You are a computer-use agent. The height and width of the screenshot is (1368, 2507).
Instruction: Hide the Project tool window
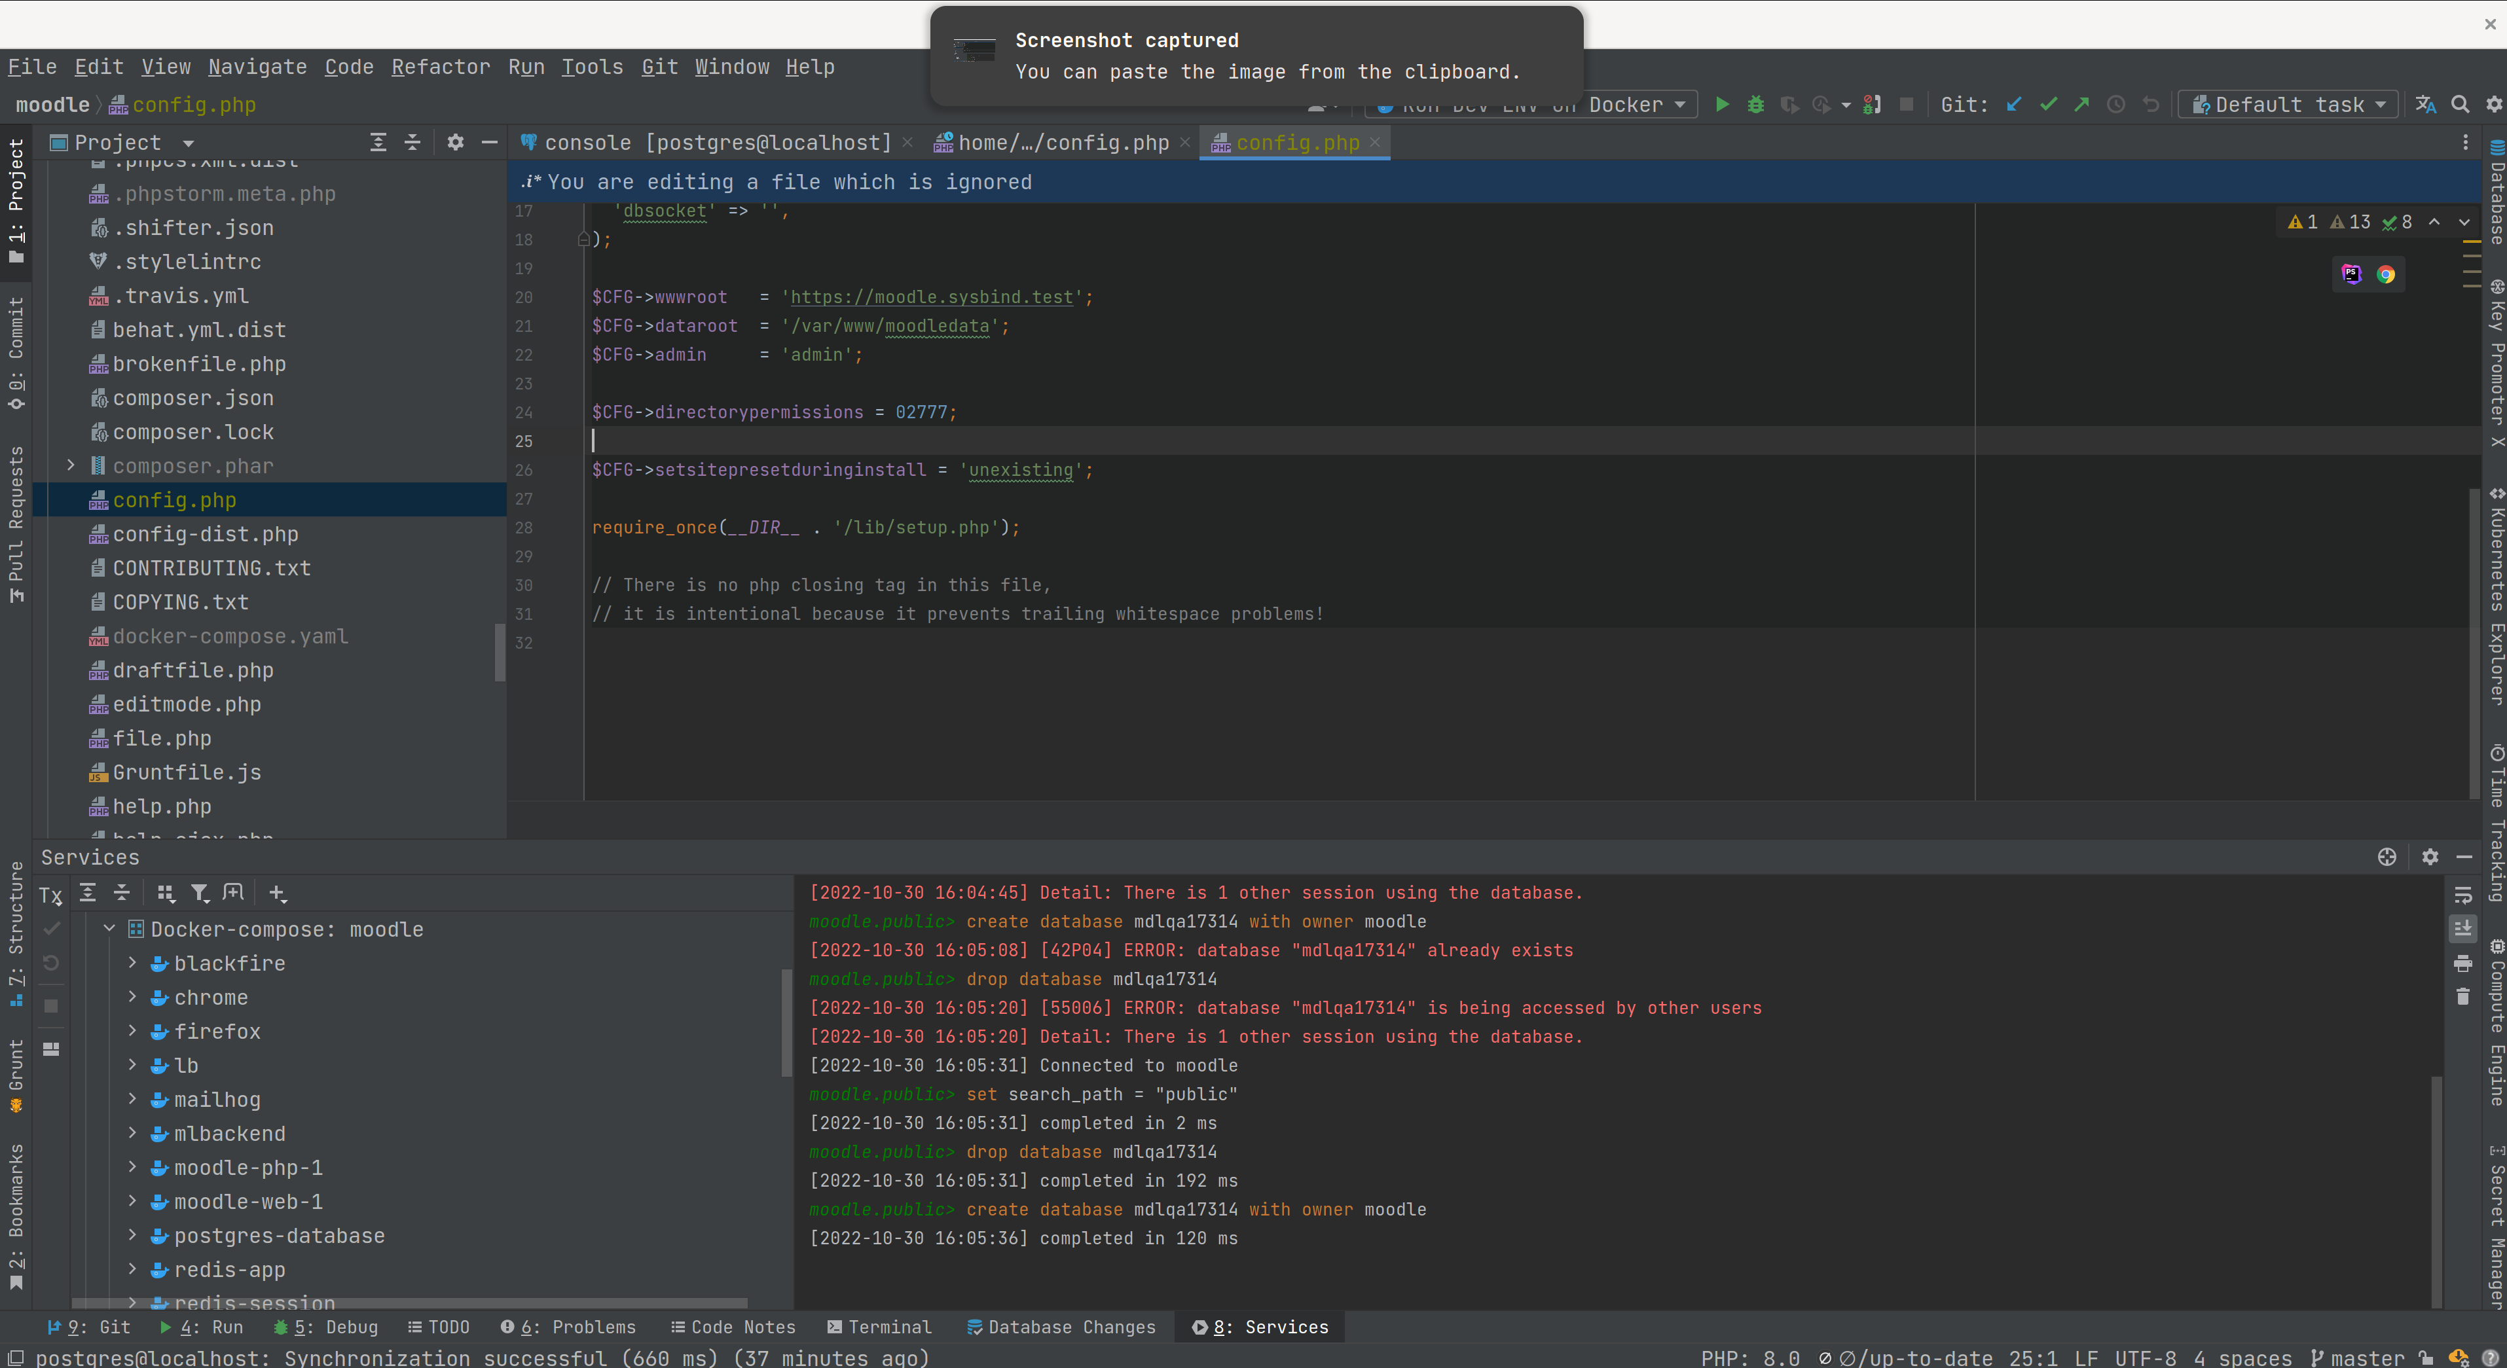pyautogui.click(x=490, y=143)
